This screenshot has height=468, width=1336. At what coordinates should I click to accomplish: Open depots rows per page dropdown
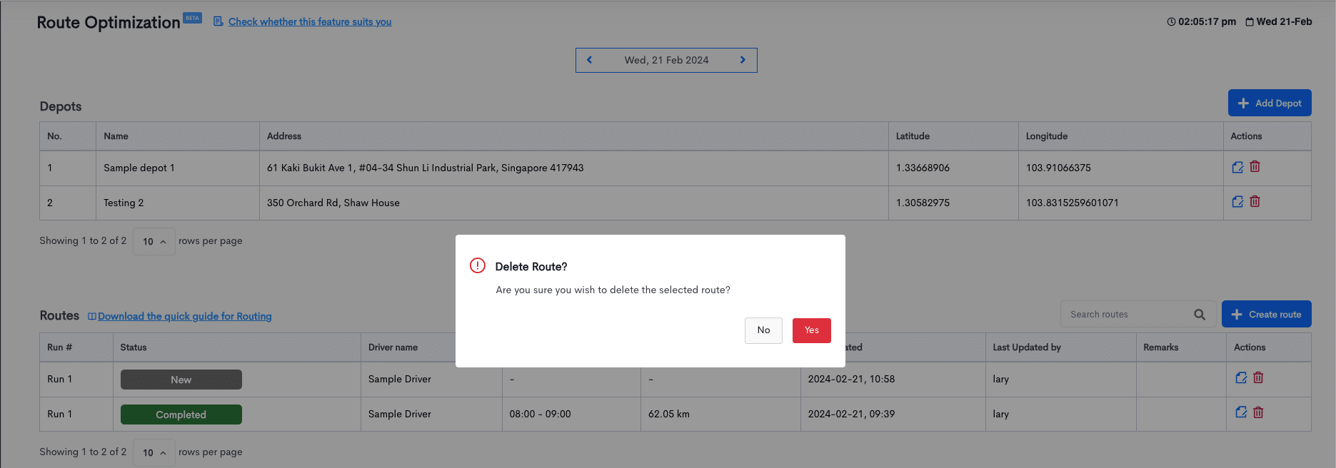pyautogui.click(x=154, y=242)
